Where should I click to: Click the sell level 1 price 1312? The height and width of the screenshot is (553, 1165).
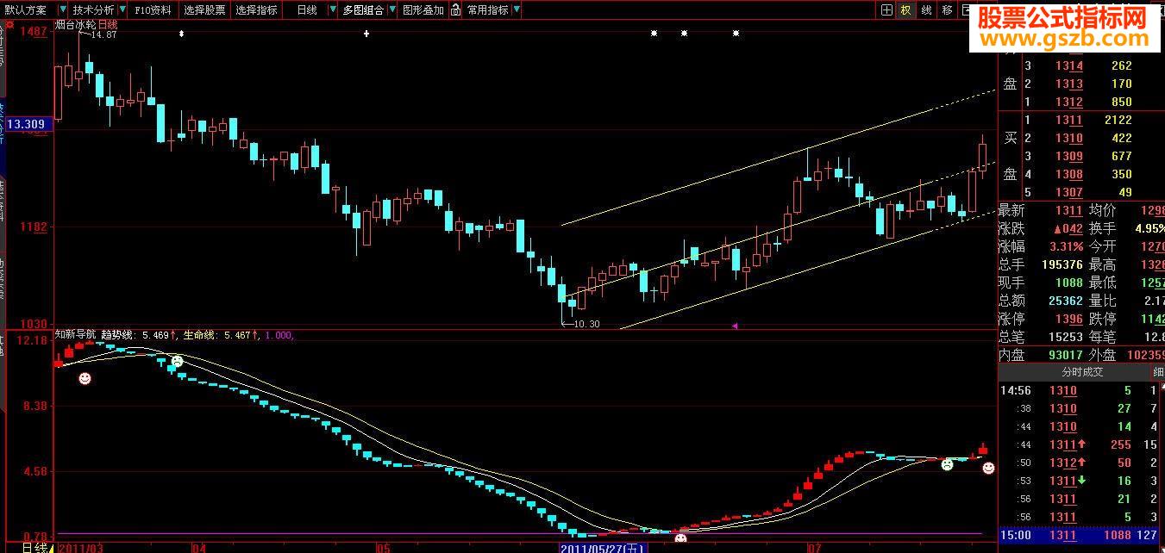(x=1069, y=102)
